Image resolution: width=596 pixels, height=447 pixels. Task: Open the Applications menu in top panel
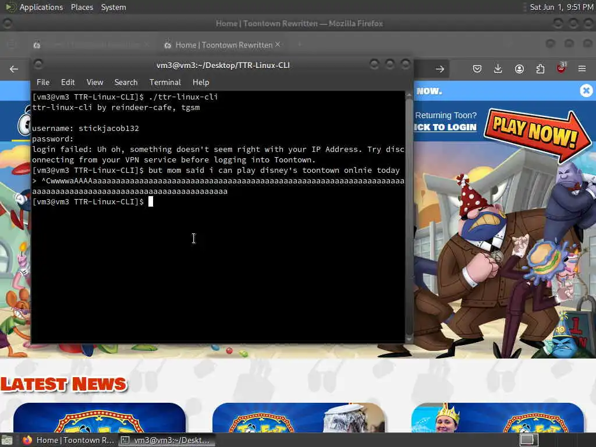(x=41, y=7)
